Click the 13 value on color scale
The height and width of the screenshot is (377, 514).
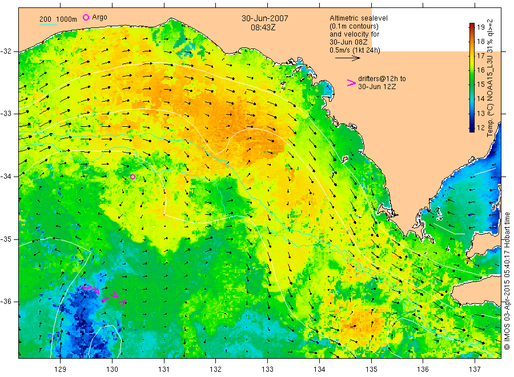tap(480, 113)
